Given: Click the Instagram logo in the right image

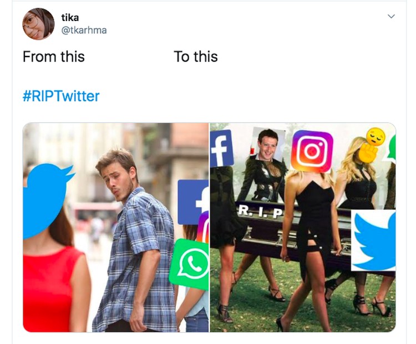Looking at the screenshot, I should [312, 151].
